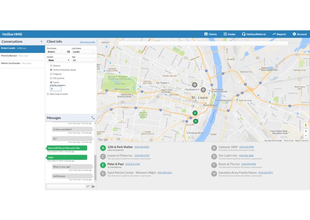Click the Hotline HMIS logo title
The height and width of the screenshot is (220, 310).
pyautogui.click(x=12, y=34)
